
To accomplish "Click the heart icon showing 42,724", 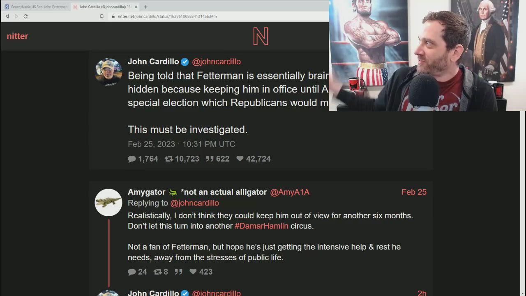I will pos(240,159).
